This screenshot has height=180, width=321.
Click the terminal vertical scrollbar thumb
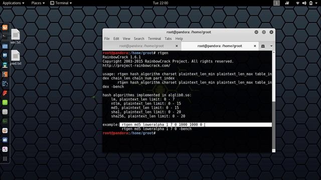point(274,125)
